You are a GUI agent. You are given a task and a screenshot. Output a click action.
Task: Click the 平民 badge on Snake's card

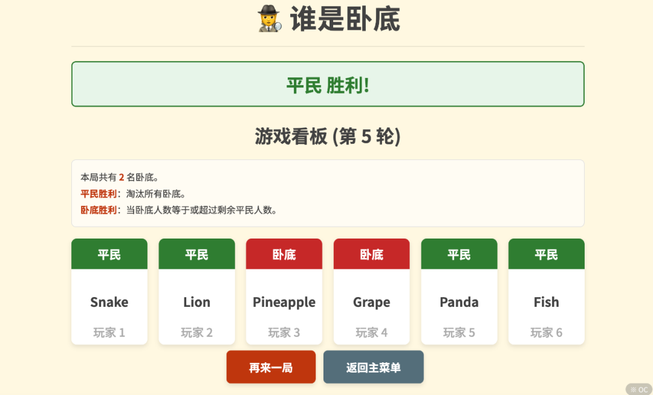point(109,254)
